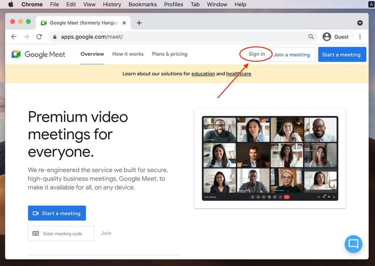Go forward to next page
The width and height of the screenshot is (375, 266).
(x=27, y=37)
